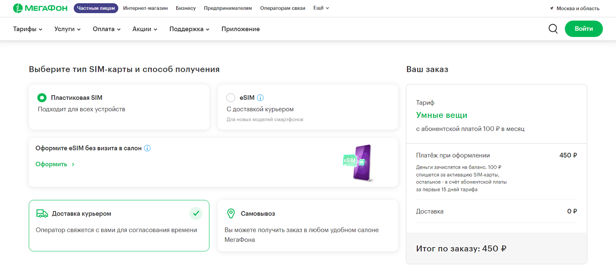
Task: Open the Операторам связи section
Action: point(283,8)
